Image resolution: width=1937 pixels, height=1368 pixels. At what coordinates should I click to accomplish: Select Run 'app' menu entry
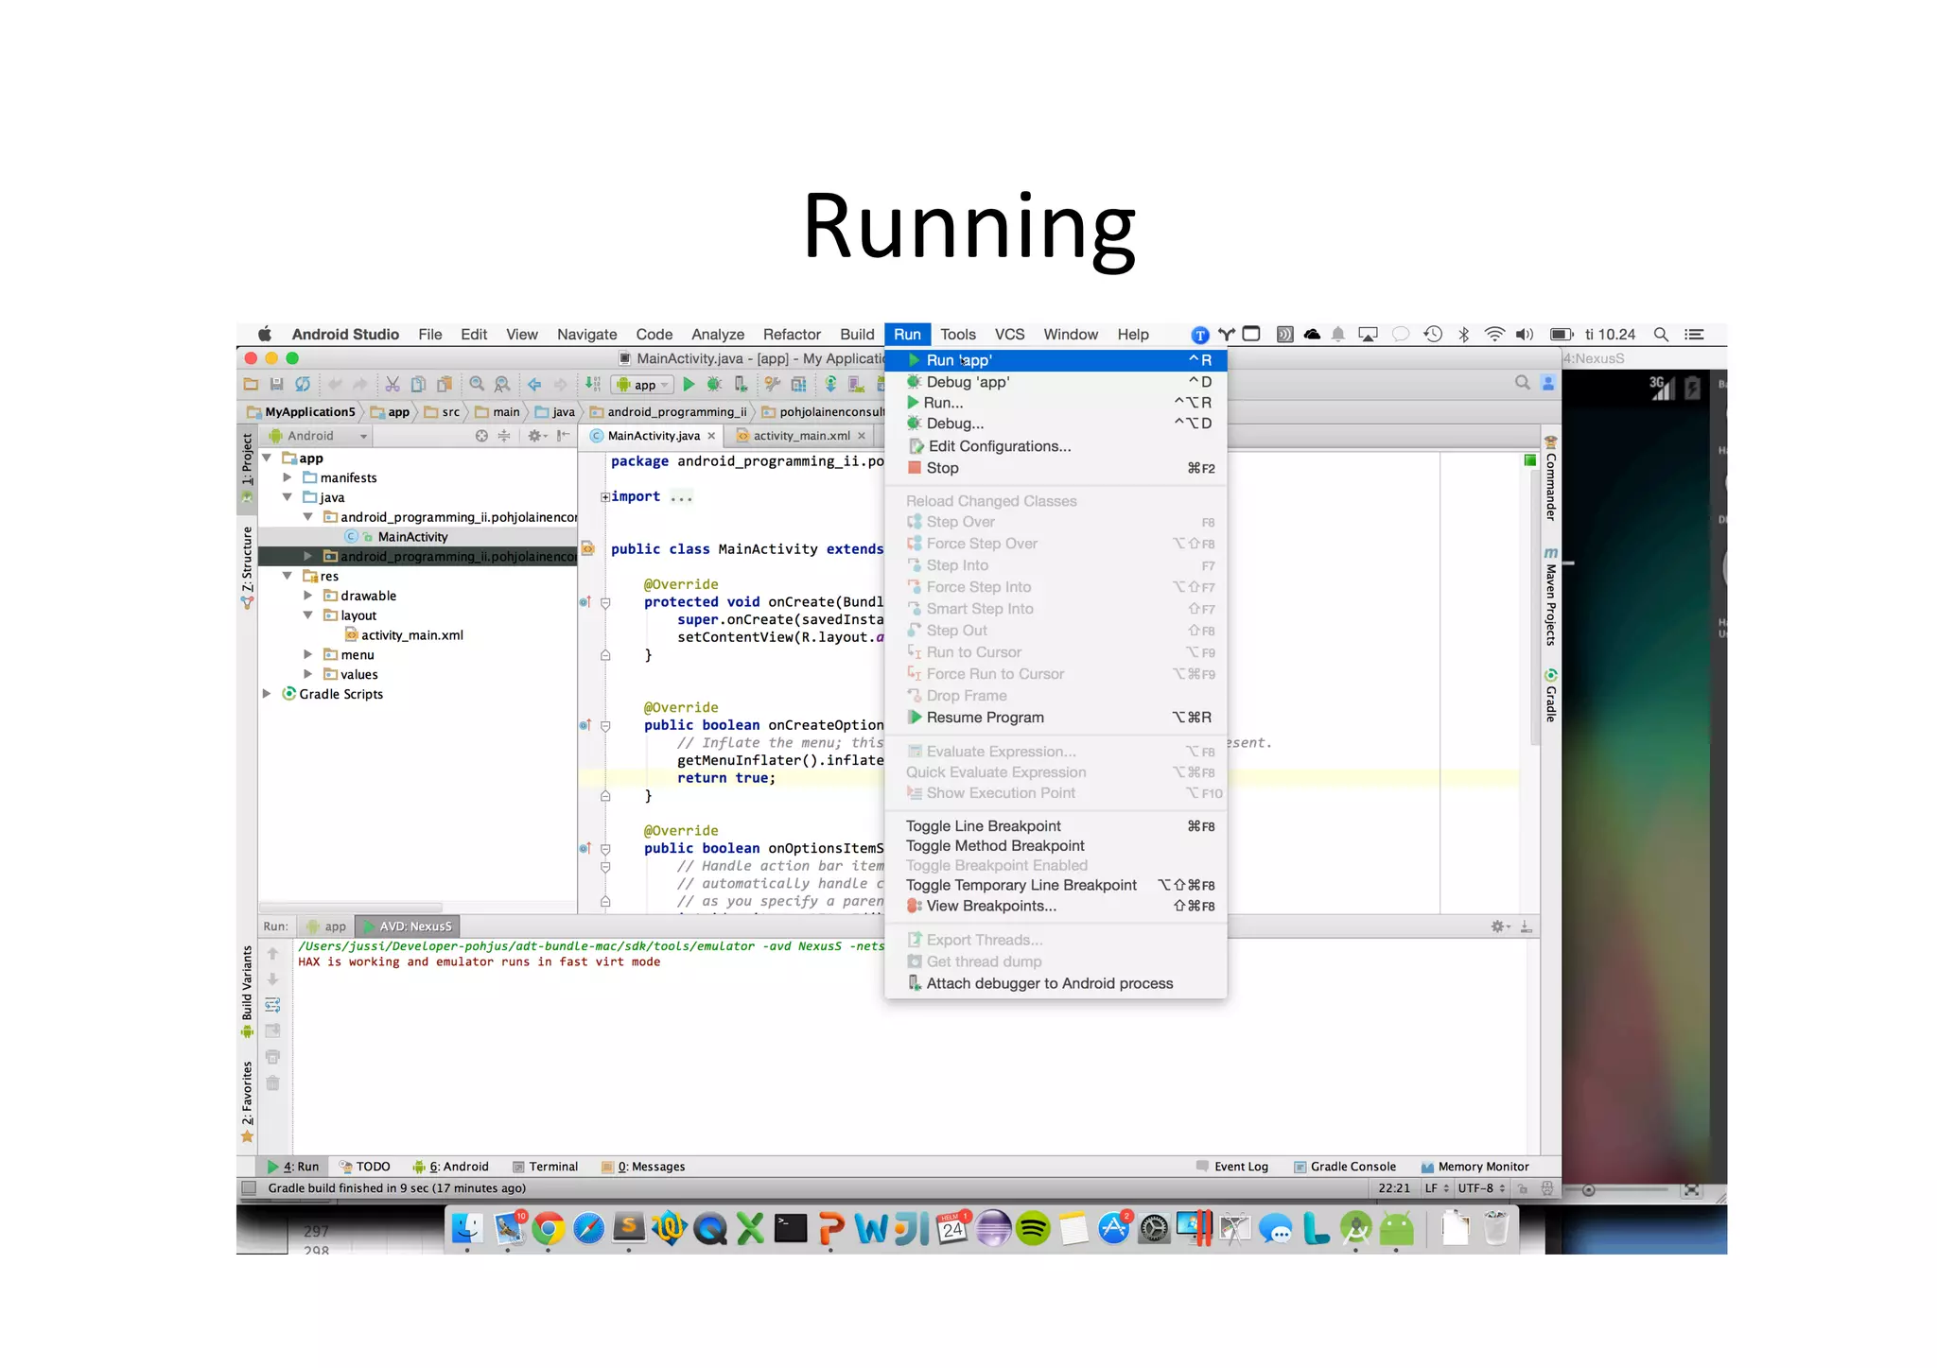coord(1056,360)
